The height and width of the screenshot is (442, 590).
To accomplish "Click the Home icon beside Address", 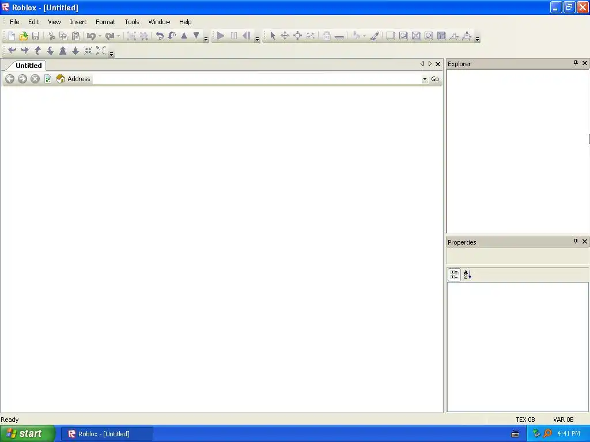I will tap(60, 78).
